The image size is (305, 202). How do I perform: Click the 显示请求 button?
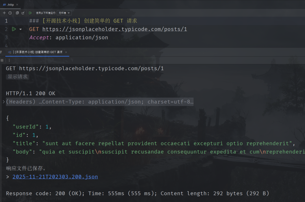(x=18, y=76)
